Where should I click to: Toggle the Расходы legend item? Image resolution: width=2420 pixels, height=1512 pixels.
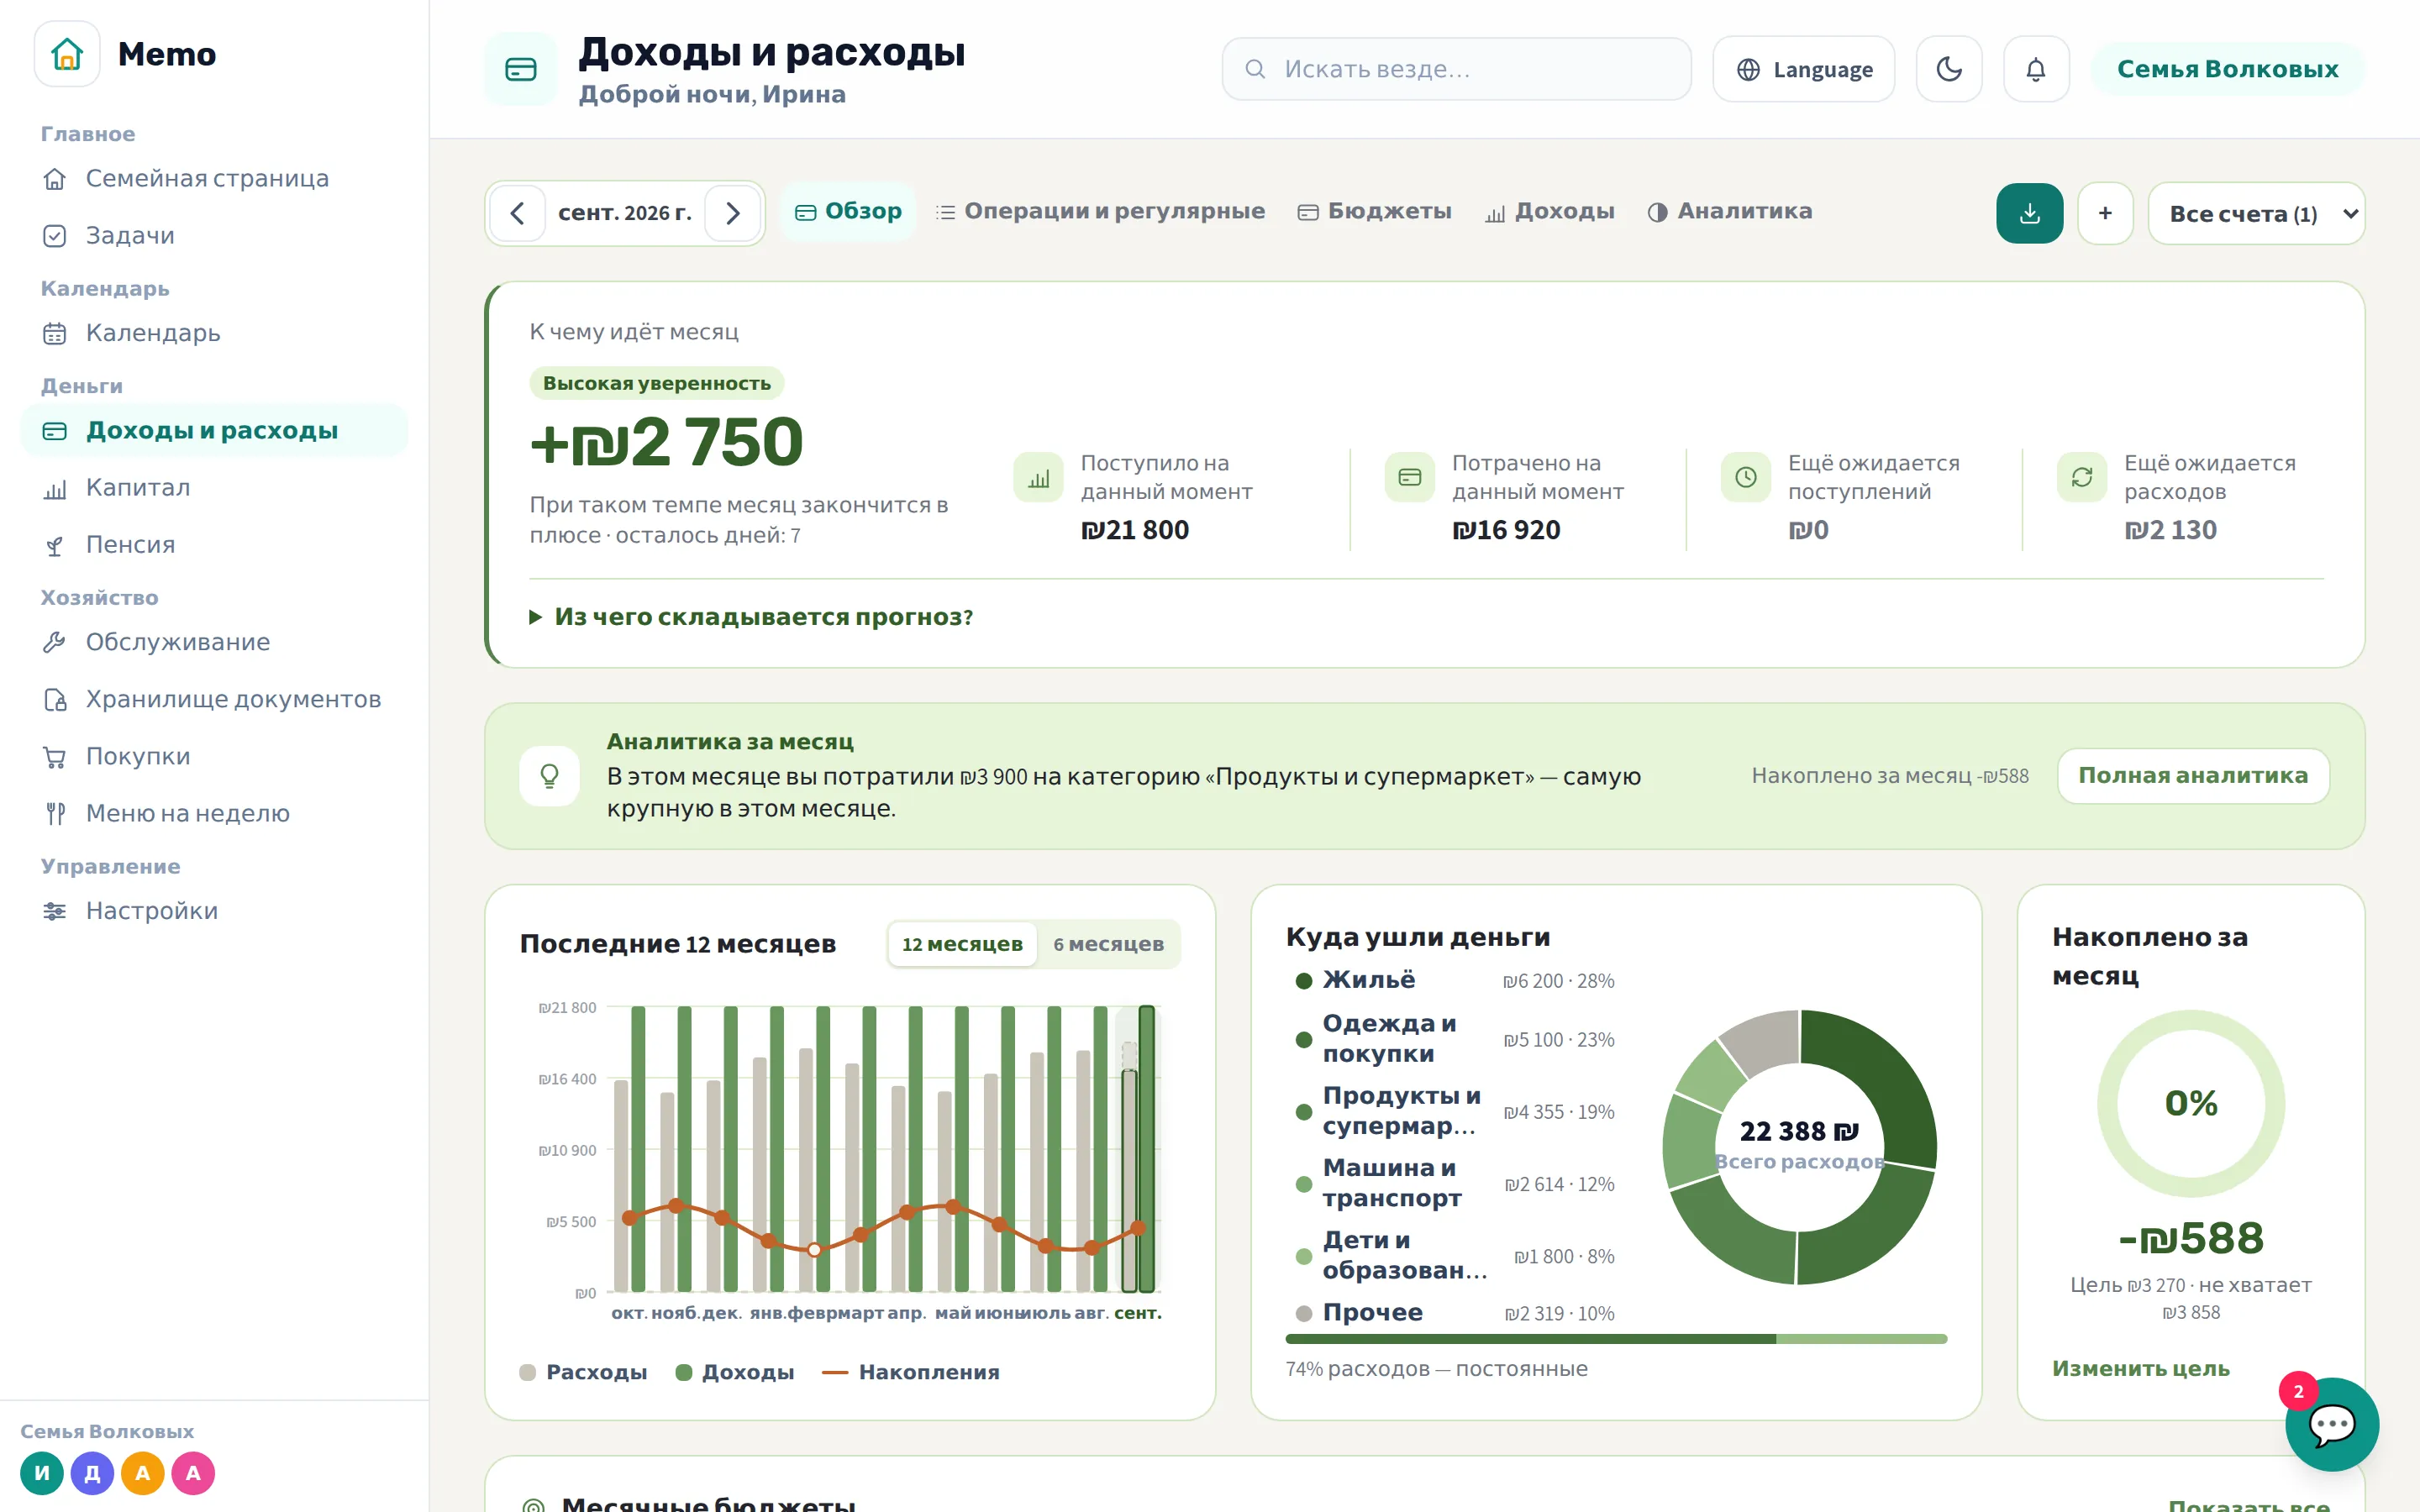tap(583, 1372)
